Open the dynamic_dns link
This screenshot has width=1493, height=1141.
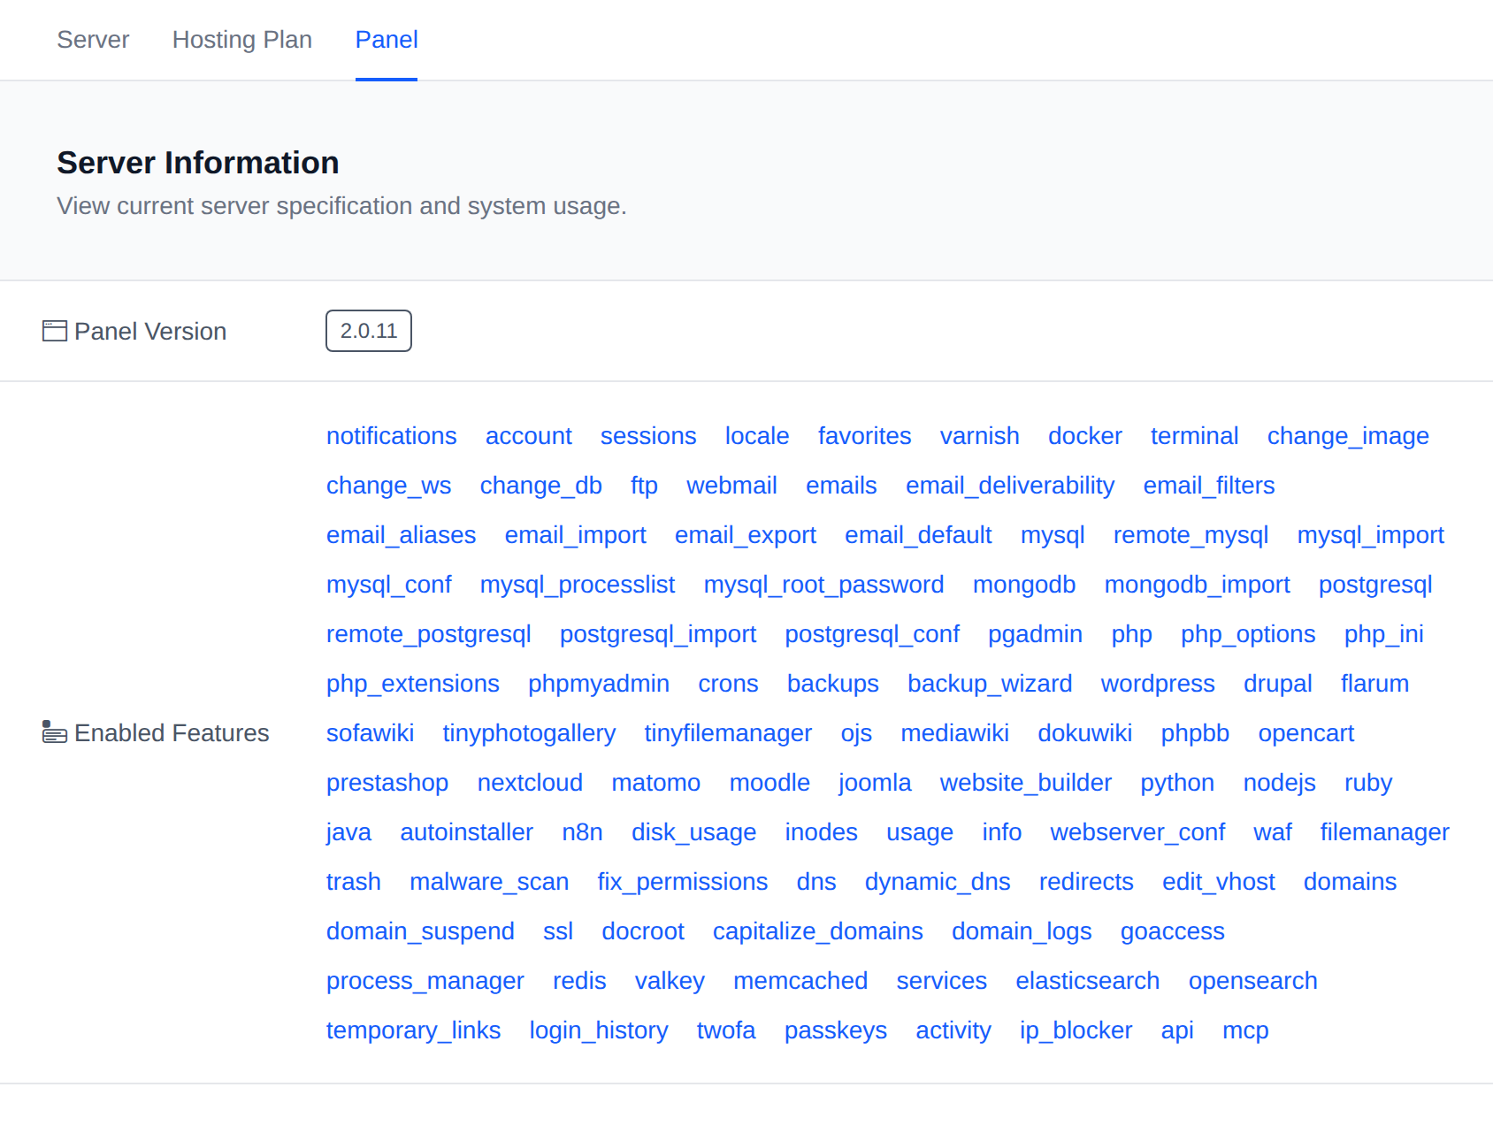point(938,882)
